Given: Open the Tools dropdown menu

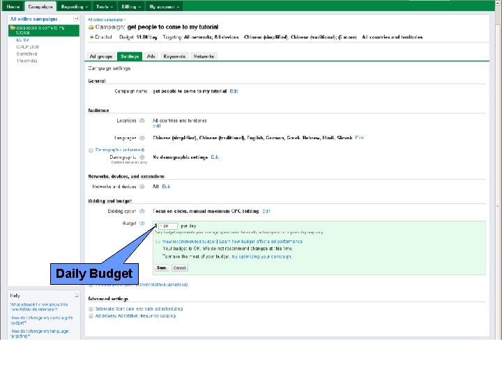Looking at the screenshot, I should tap(105, 6).
